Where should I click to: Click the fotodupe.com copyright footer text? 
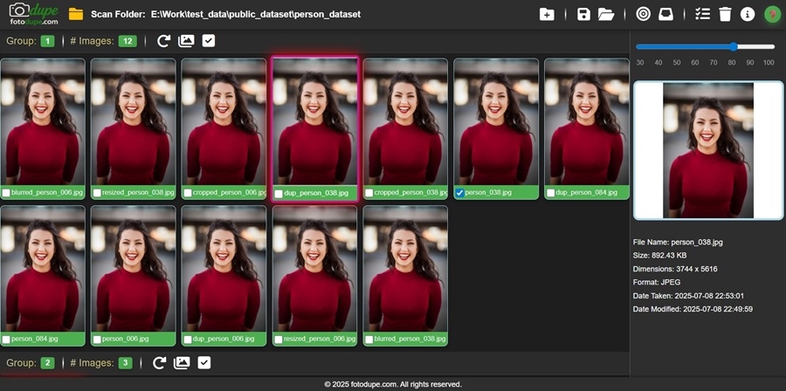393,385
